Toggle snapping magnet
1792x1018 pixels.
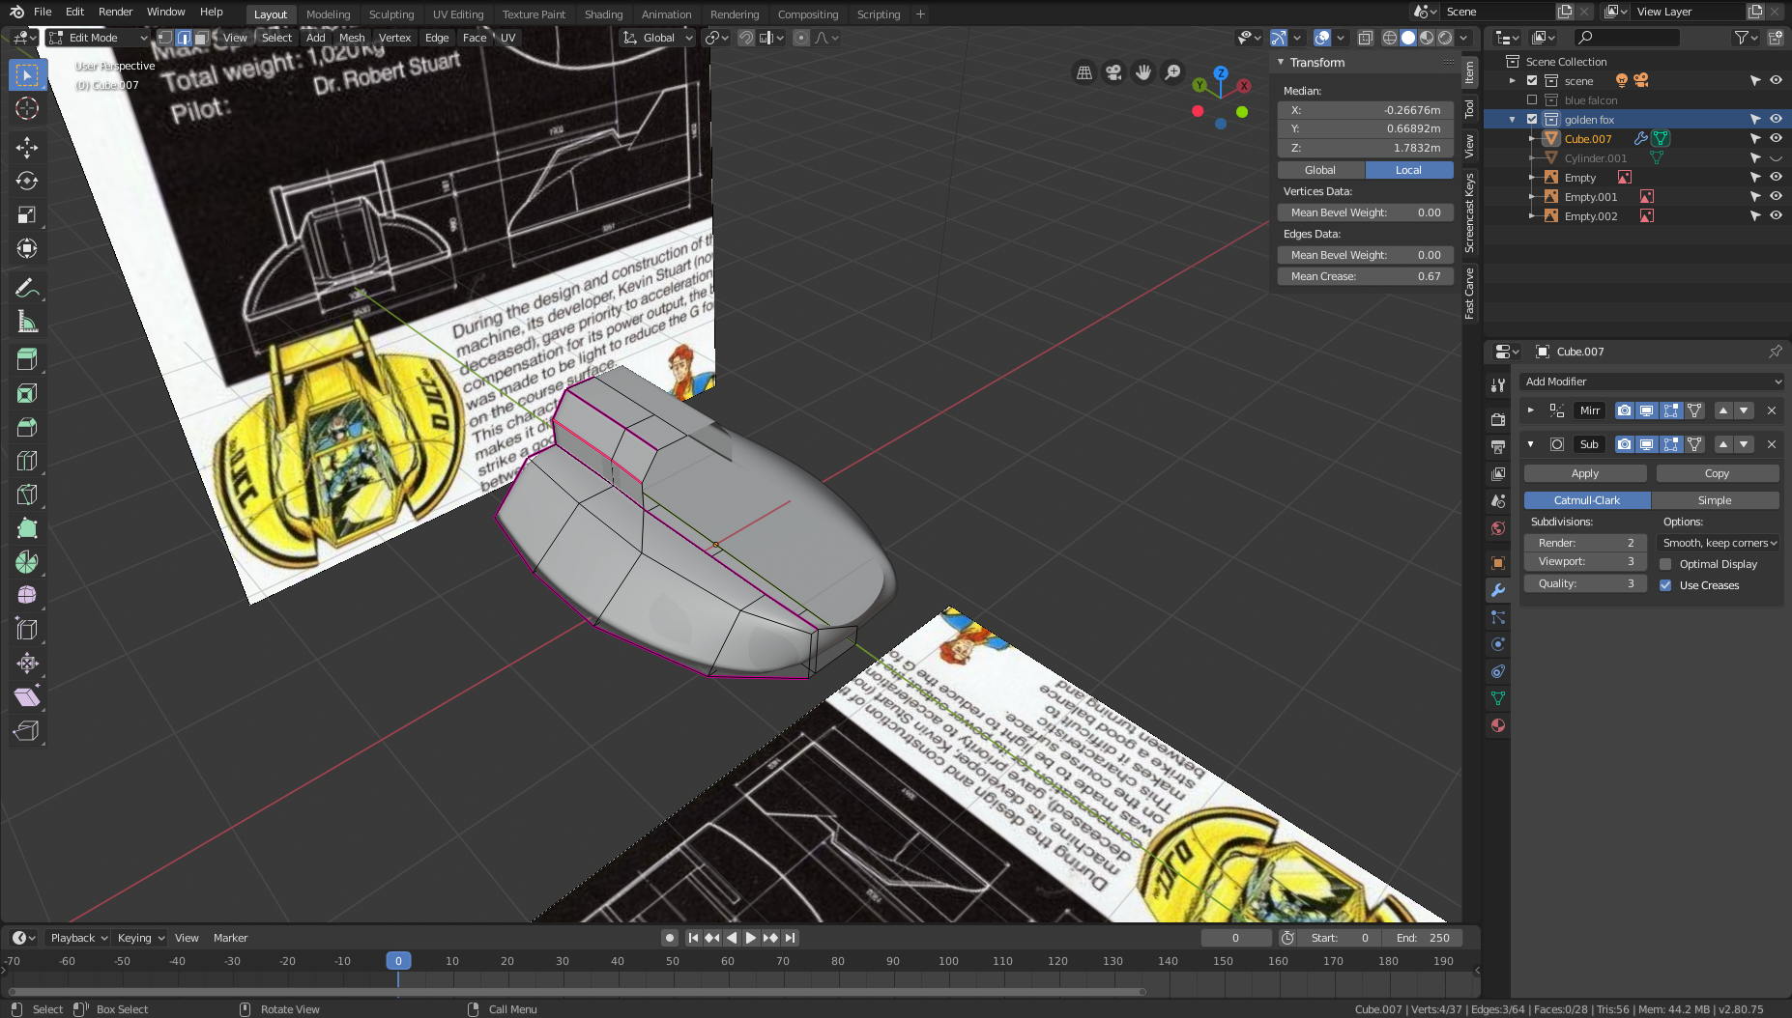746,38
